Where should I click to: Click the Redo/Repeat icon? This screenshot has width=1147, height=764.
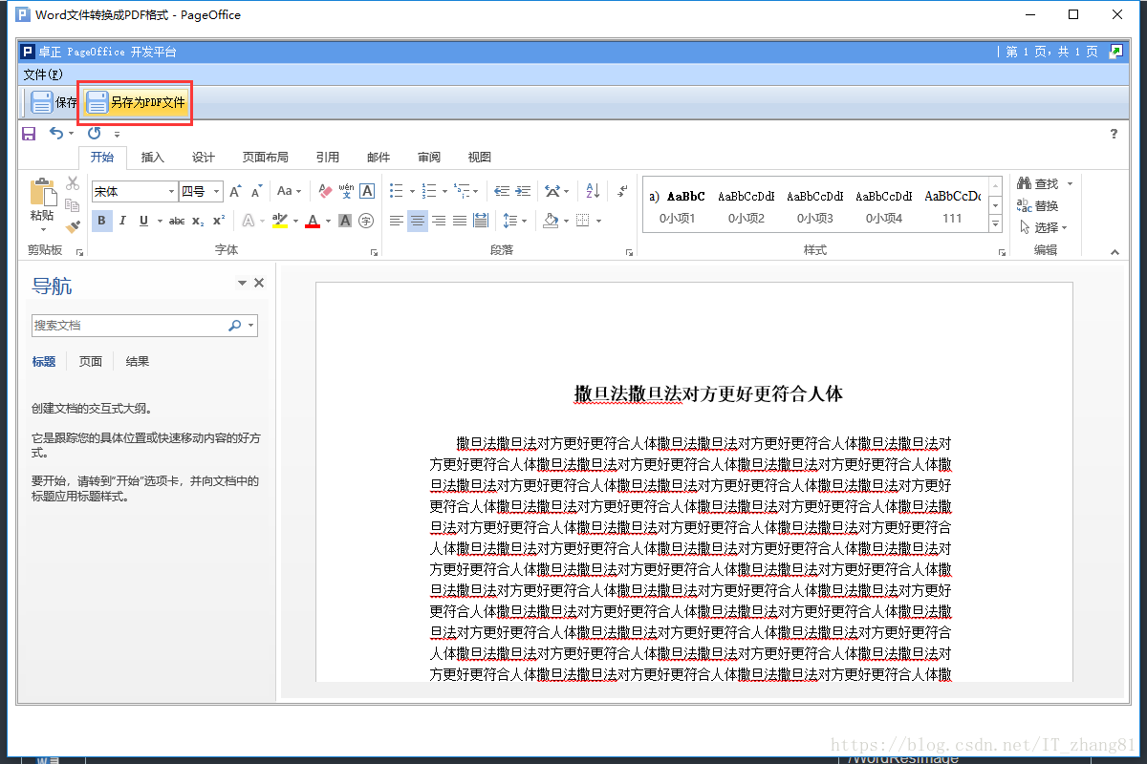pos(94,134)
